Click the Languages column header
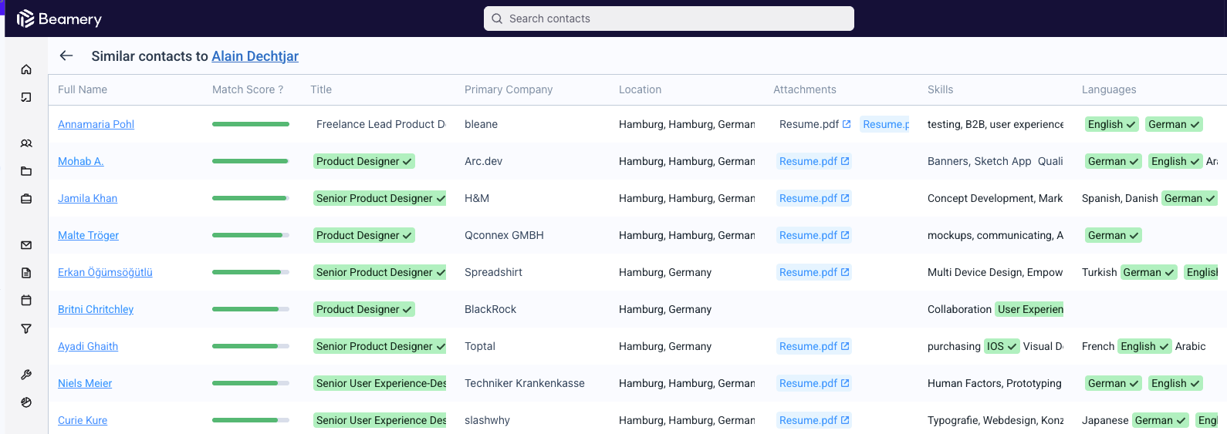The image size is (1227, 434). tap(1109, 89)
